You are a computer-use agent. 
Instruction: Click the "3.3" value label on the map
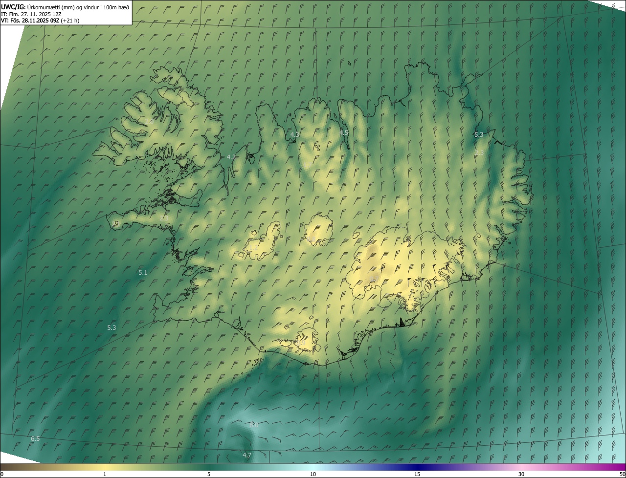click(479, 153)
